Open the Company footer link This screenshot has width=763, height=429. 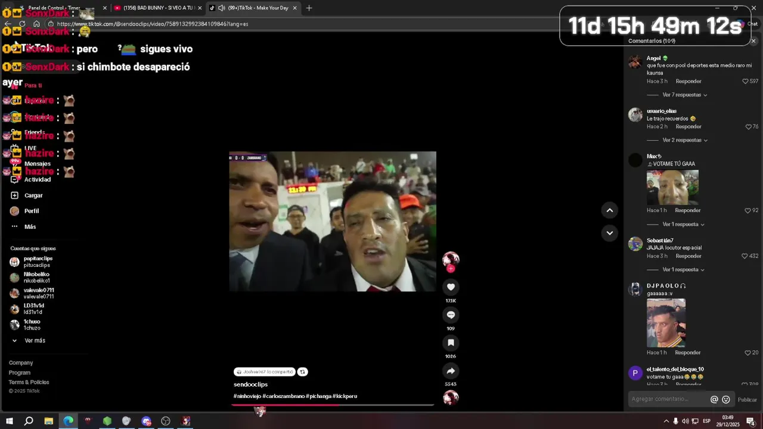tap(21, 363)
